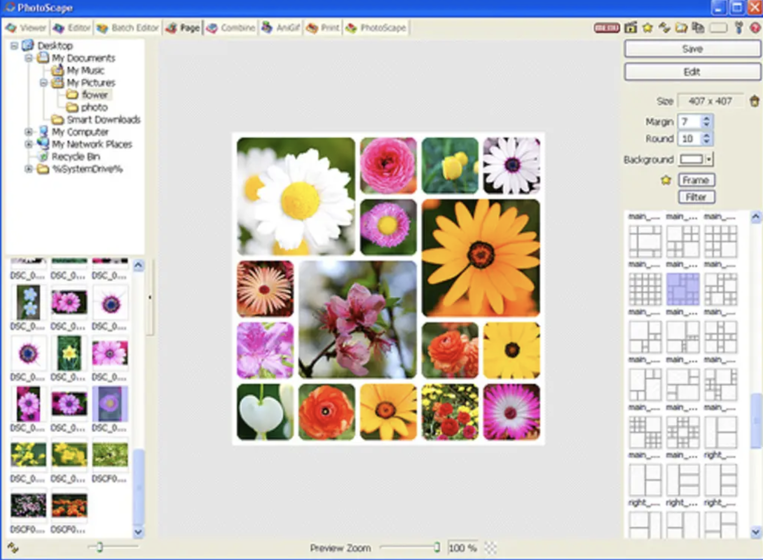Click the red help question mark icon

pos(755,28)
